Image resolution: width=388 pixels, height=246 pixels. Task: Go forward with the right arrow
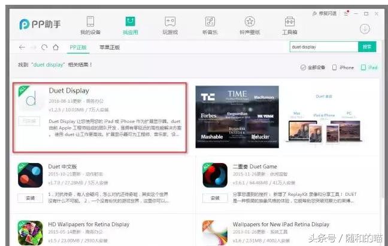[34, 47]
